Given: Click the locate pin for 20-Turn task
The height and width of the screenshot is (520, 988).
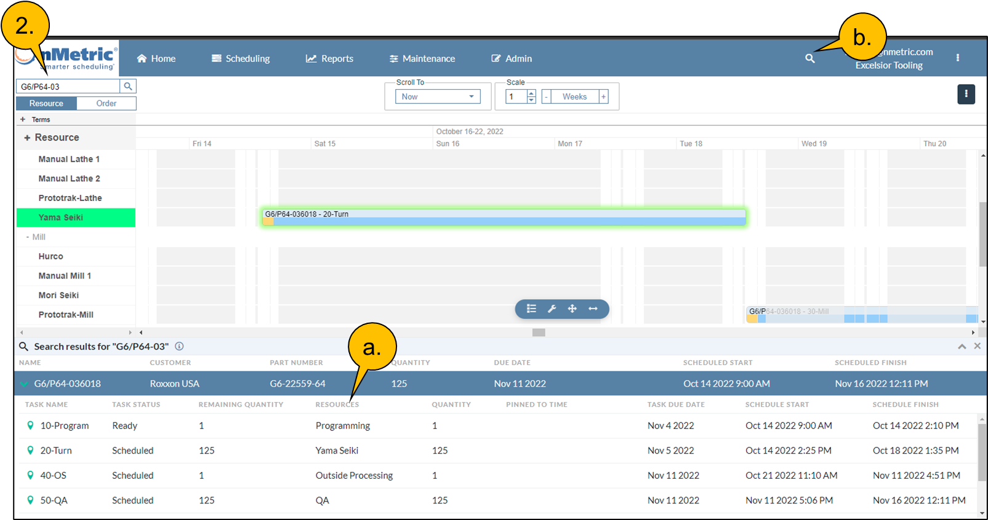Looking at the screenshot, I should pos(30,451).
